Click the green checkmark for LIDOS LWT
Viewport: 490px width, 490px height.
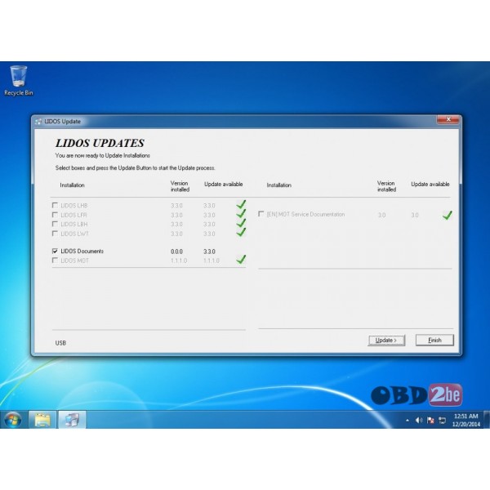[x=241, y=232]
